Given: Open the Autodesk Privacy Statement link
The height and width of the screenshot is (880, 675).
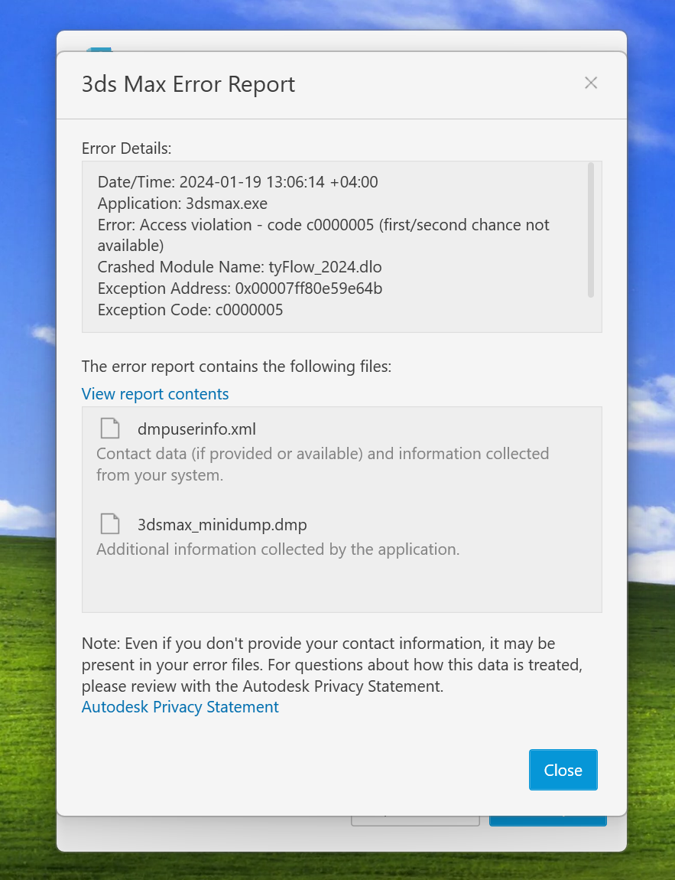Looking at the screenshot, I should (x=180, y=707).
